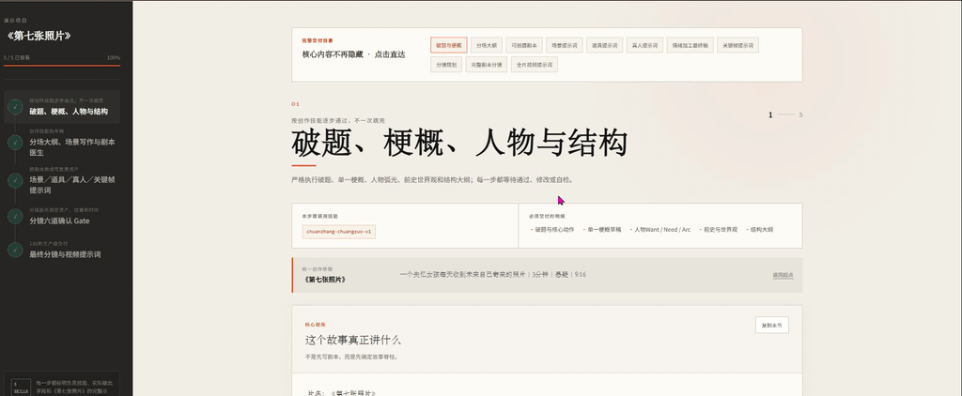Click the '1 — 5' page indicator
962x396 pixels.
[785, 114]
